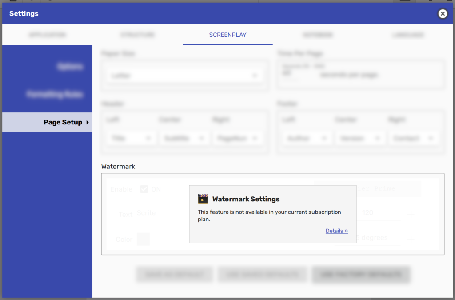Viewport: 455px width, 300px height.
Task: Open the Details » link
Action: (x=337, y=231)
